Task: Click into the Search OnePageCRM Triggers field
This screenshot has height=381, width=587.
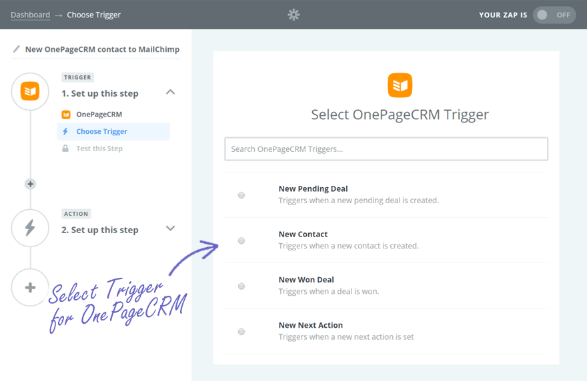Action: pos(386,149)
